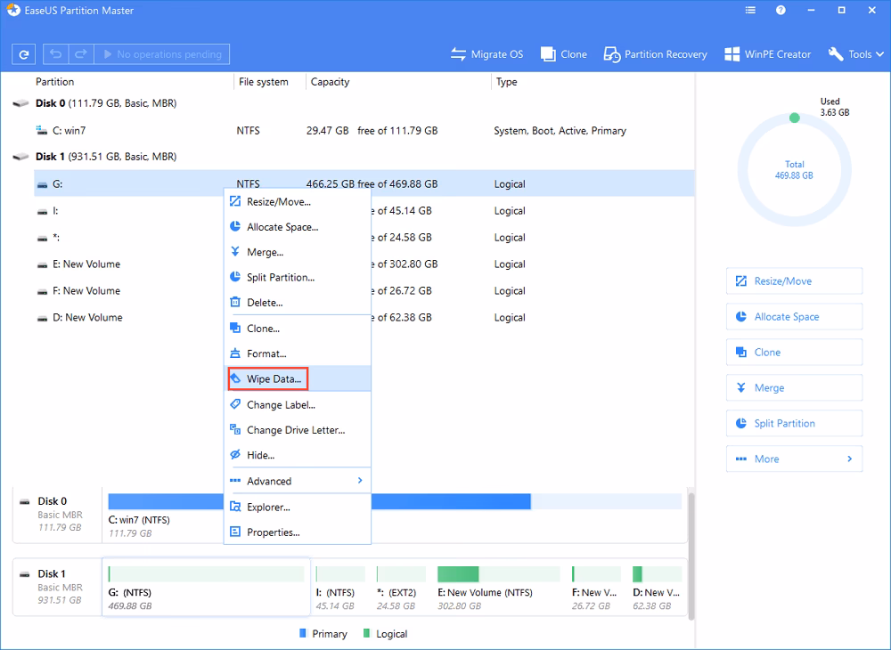This screenshot has height=650, width=891.
Task: Click the Migrate OS toolbar icon
Action: [457, 53]
